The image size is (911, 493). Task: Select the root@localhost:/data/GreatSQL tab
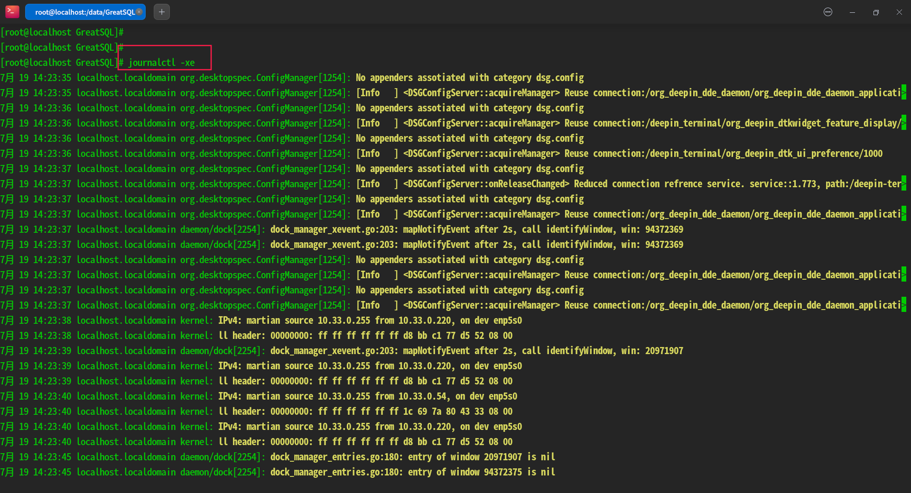click(x=85, y=12)
